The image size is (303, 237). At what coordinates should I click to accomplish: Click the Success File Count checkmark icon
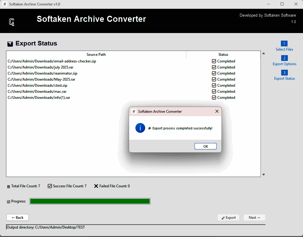coord(49,186)
